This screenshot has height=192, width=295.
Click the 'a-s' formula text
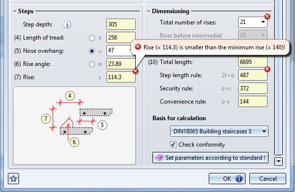[225, 102]
